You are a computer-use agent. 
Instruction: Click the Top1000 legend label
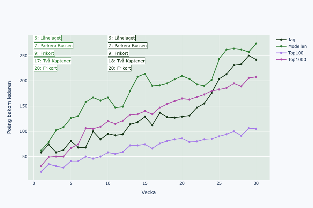pyautogui.click(x=297, y=60)
